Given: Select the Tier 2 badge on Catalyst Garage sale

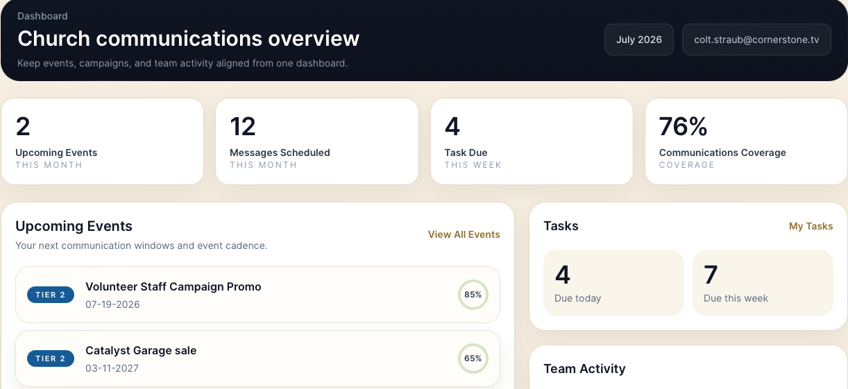Looking at the screenshot, I should point(51,358).
